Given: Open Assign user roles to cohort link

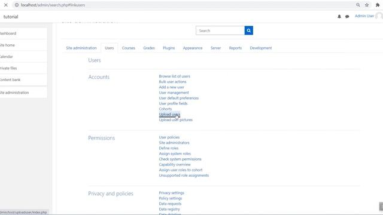Looking at the screenshot, I should [x=181, y=170].
